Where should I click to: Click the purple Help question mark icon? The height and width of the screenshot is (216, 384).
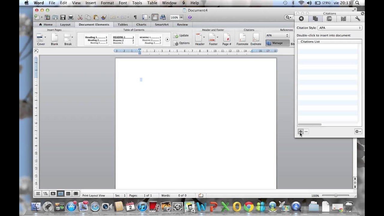tap(190, 17)
